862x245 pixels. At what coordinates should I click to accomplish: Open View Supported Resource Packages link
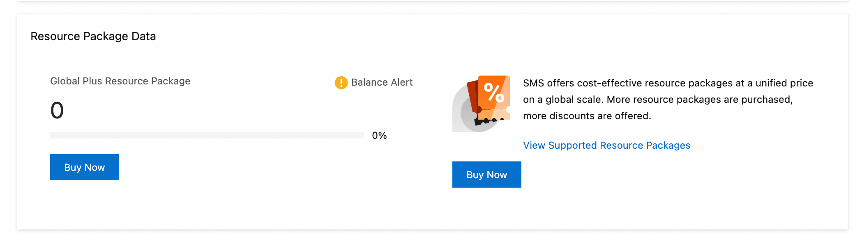coord(606,145)
